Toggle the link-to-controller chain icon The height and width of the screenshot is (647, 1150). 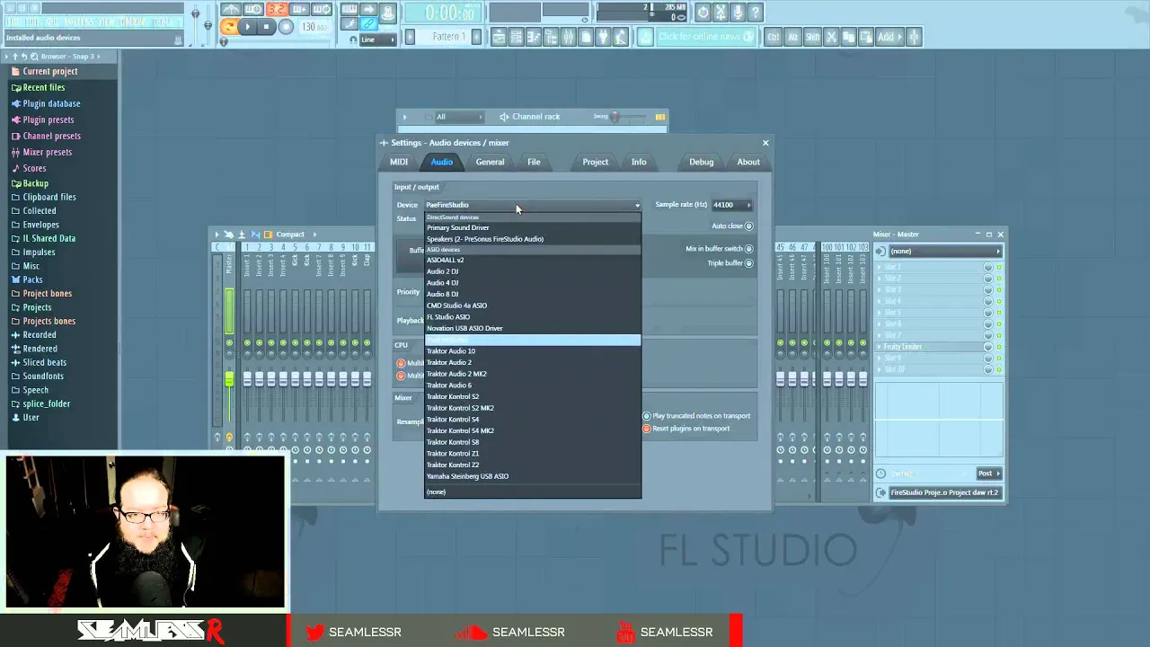coord(369,24)
